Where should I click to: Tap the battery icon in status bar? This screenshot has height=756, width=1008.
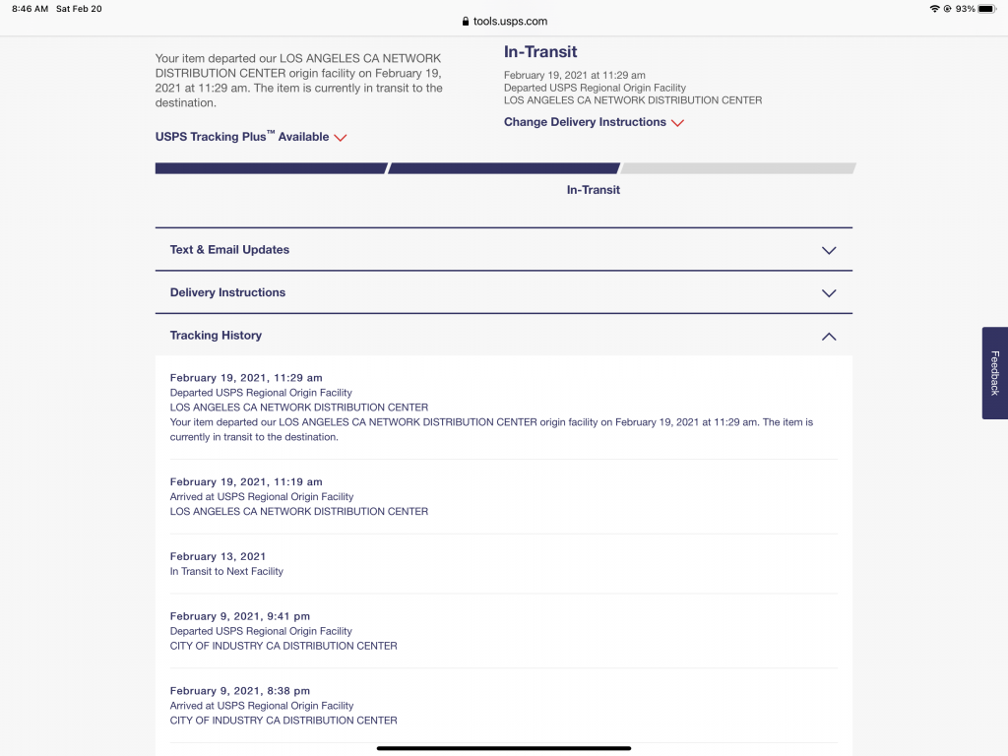pos(985,9)
